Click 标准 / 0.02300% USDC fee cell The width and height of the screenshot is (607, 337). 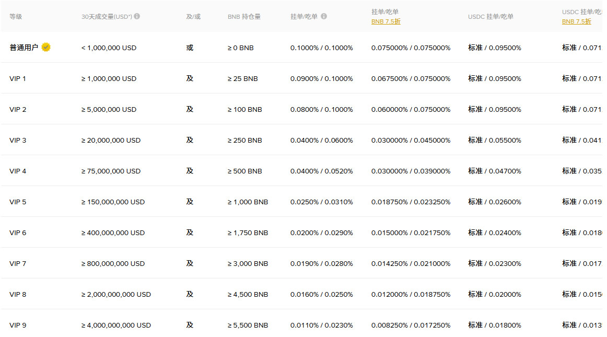pyautogui.click(x=494, y=263)
